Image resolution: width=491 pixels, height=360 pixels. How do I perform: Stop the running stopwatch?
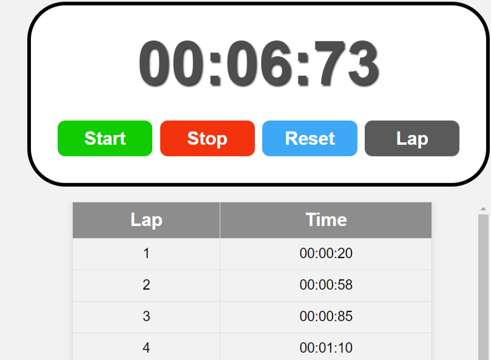pyautogui.click(x=208, y=138)
